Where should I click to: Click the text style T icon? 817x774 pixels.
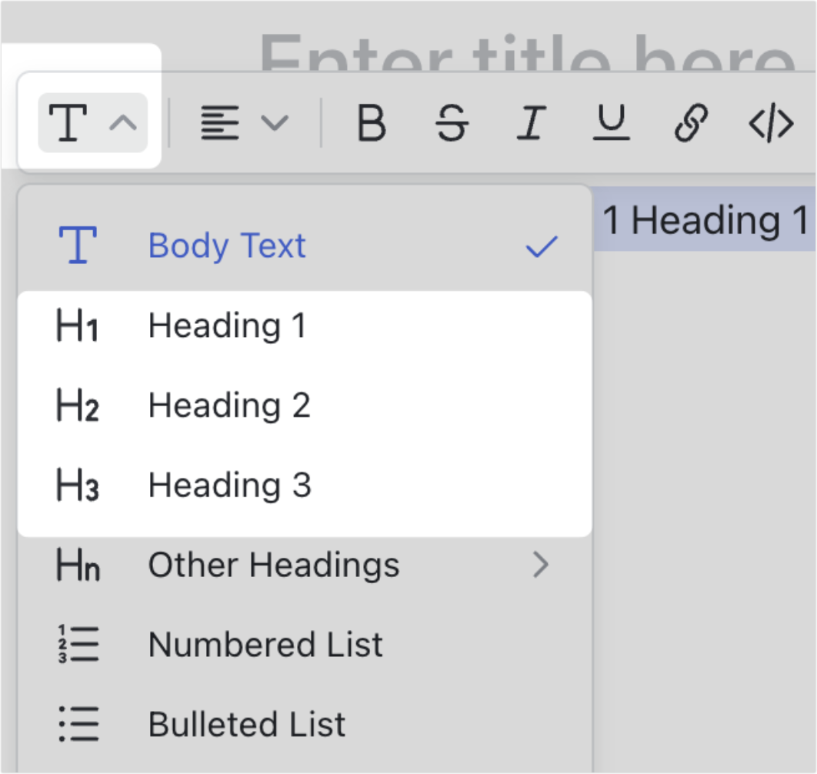[x=68, y=122]
